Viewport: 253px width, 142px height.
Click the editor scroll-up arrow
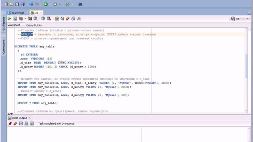click(x=246, y=29)
